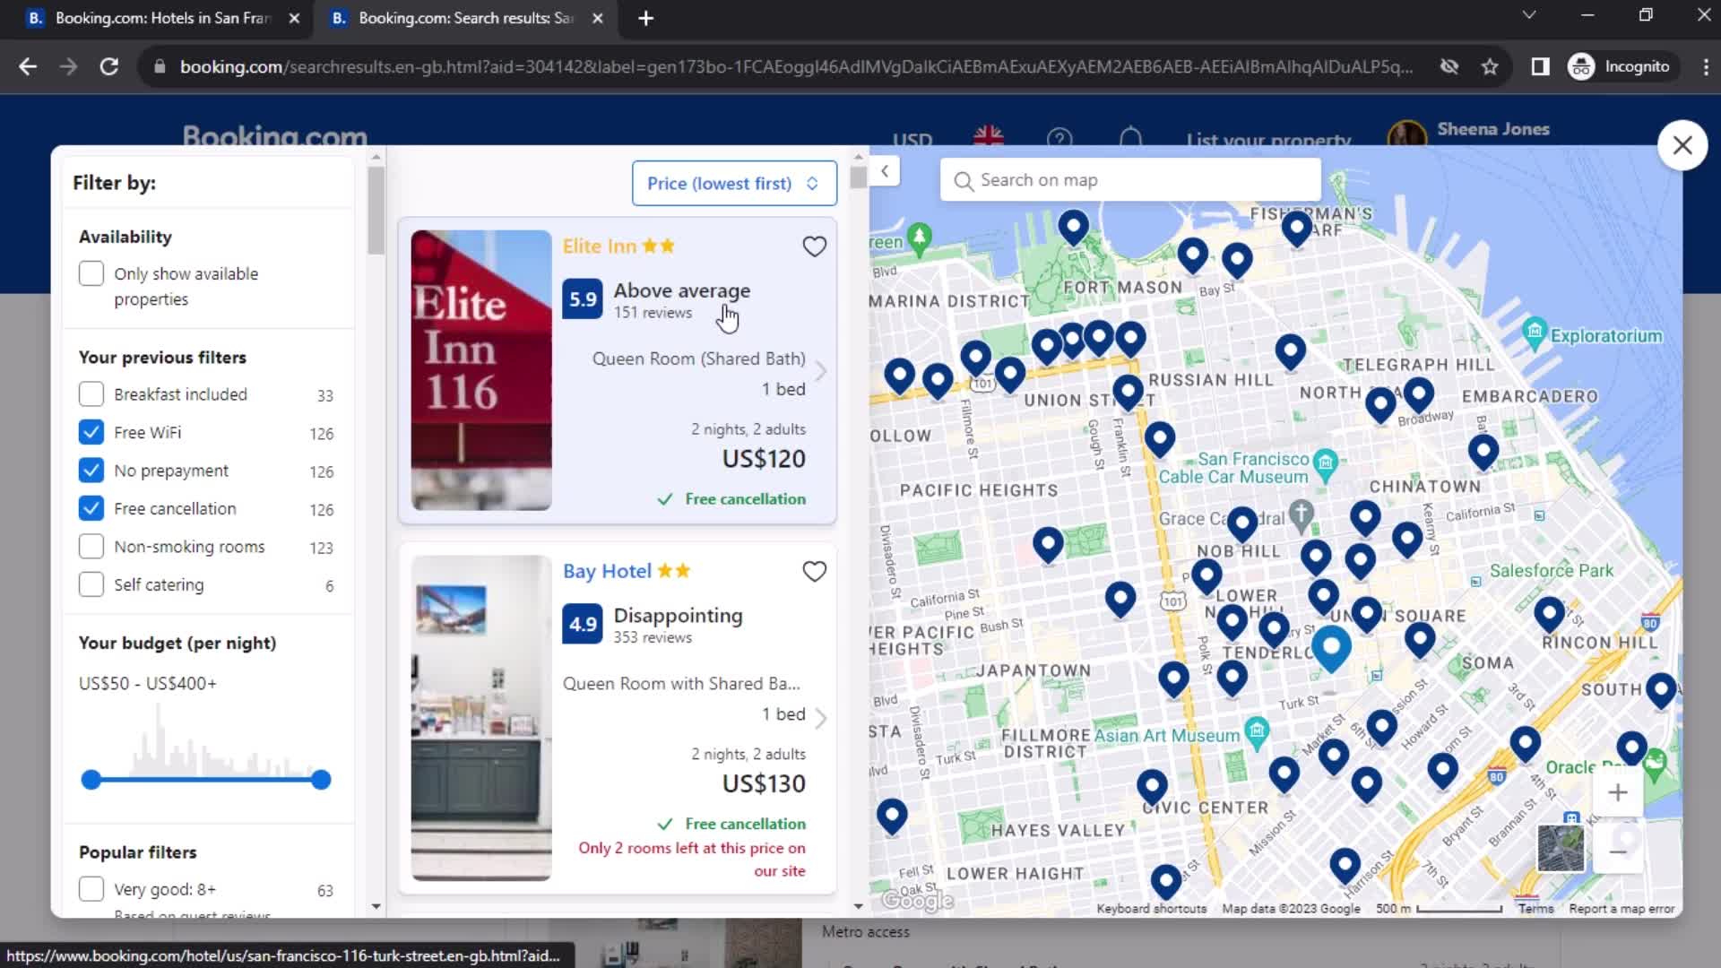Screen dimensions: 1721x968
Task: Zoom in on the map
Action: pyautogui.click(x=1618, y=792)
